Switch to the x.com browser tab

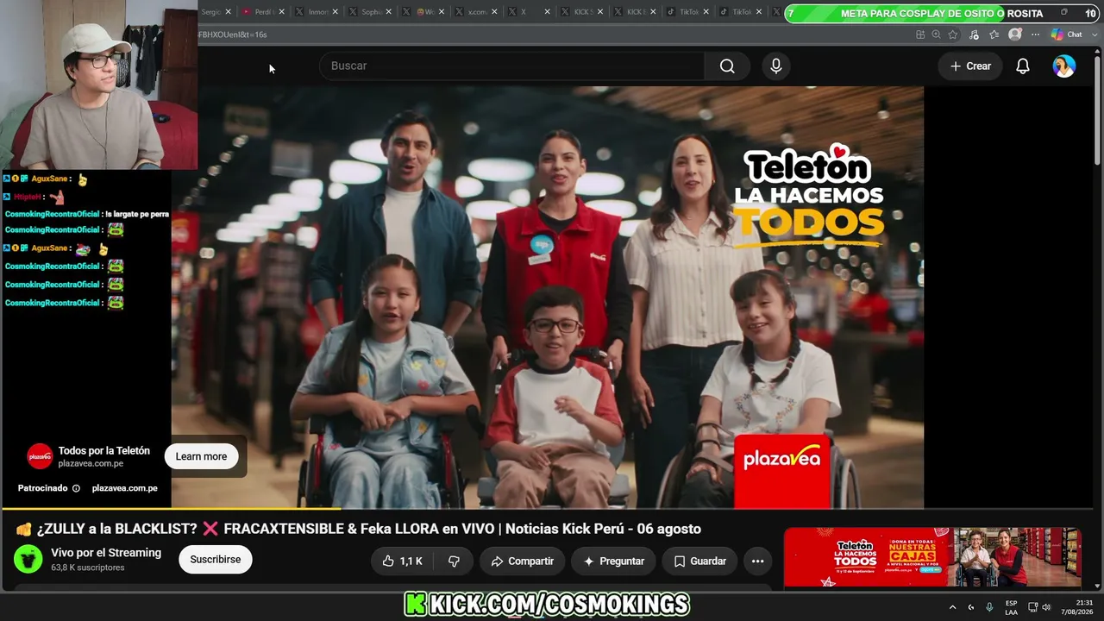click(477, 12)
